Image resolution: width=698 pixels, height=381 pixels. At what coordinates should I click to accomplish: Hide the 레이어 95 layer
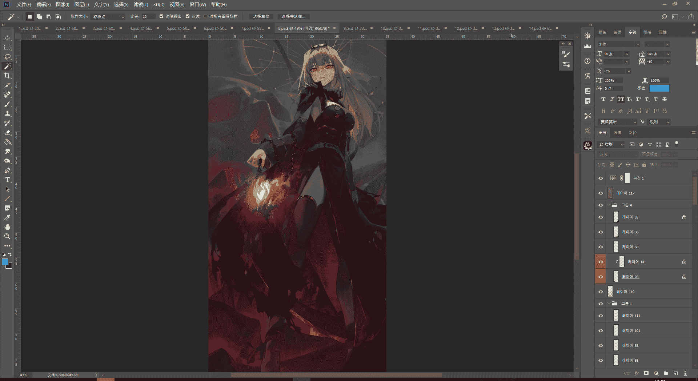tap(601, 217)
